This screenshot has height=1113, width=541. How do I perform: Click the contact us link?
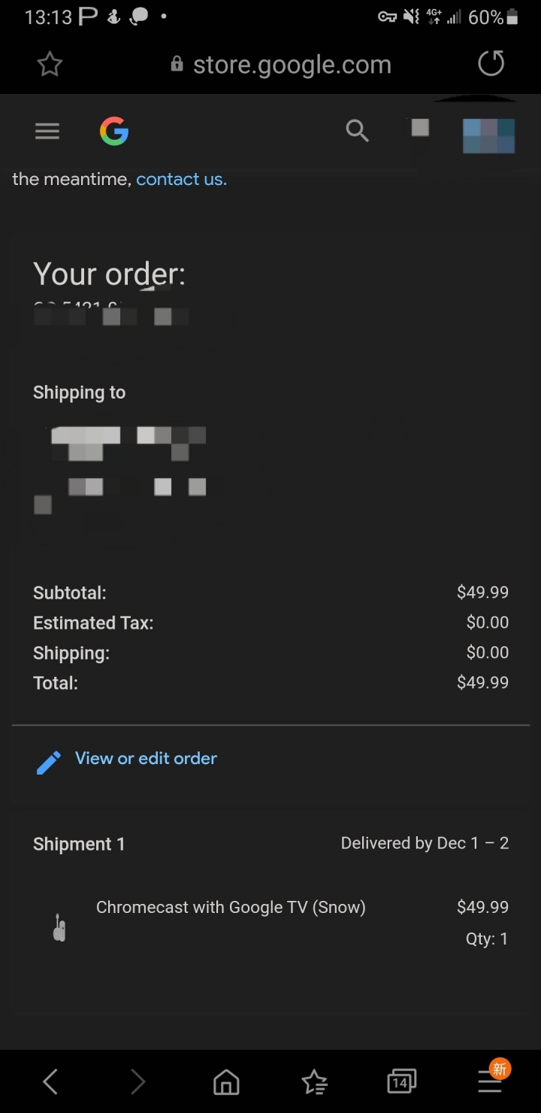(x=181, y=179)
